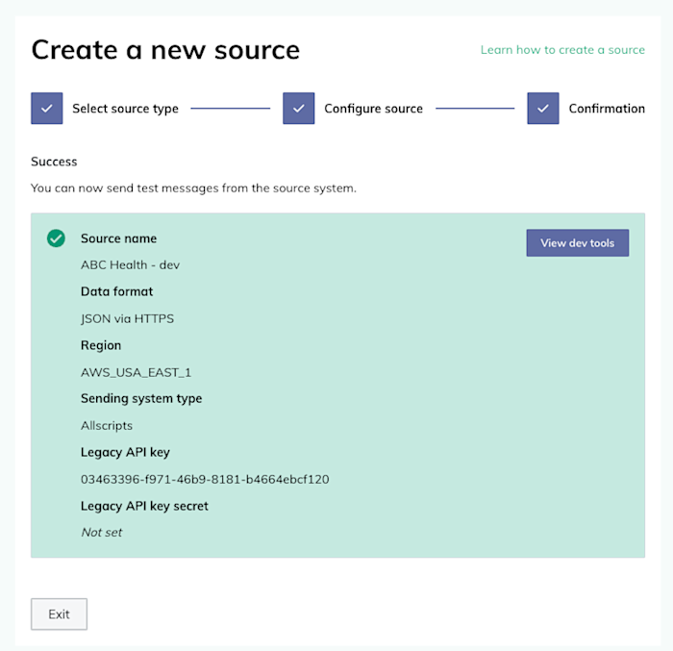
Task: Select the 'Configure source' step checkmark box
Action: [x=298, y=109]
